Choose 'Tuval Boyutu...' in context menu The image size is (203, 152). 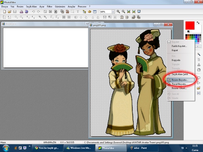tap(181, 84)
